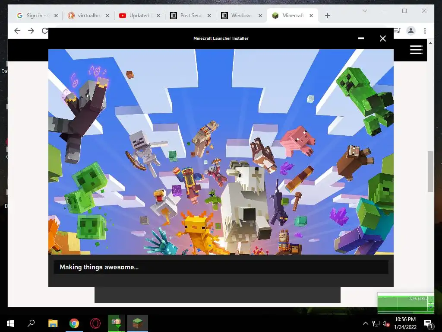Close the Updated YouTube tab

[x=158, y=16]
